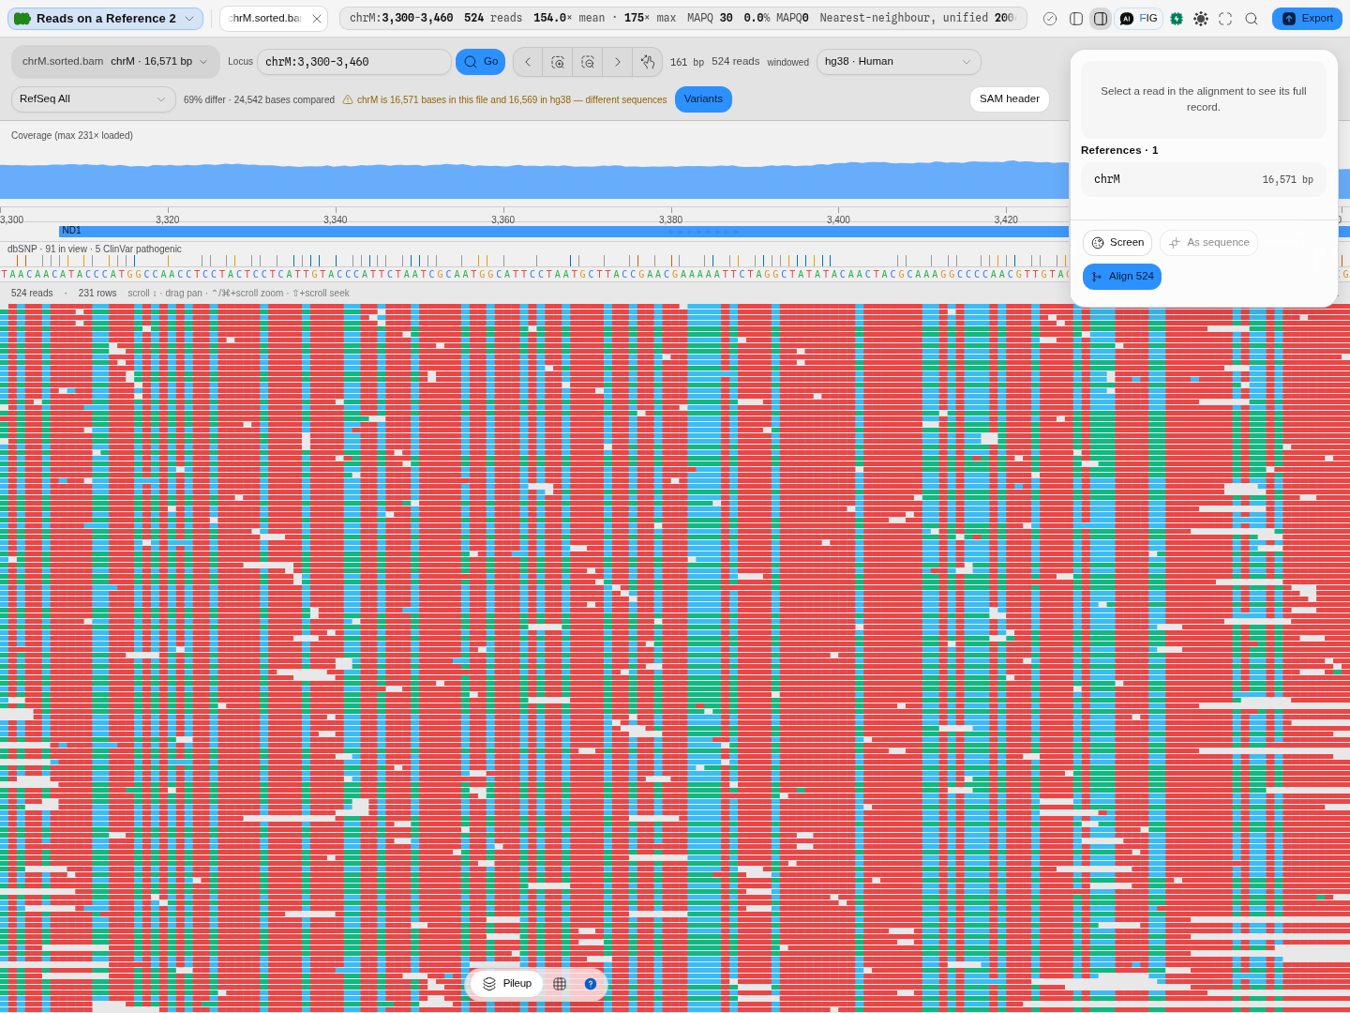The image size is (1350, 1013).
Task: Open the AI FIG assistant button
Action: (x=1139, y=19)
